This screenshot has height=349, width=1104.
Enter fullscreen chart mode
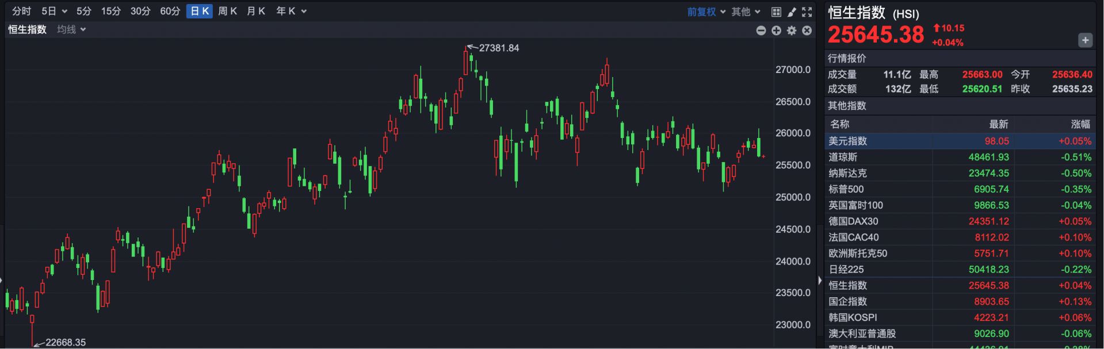tap(807, 11)
